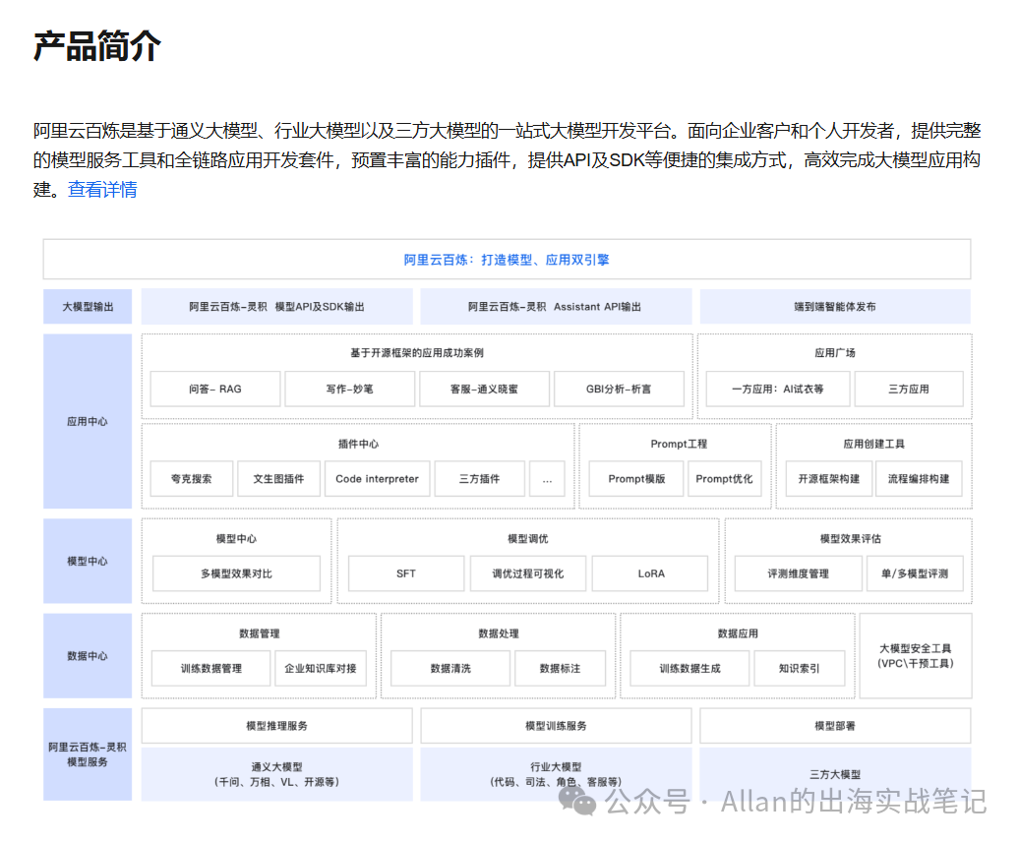Click the 阿里云百炼 diagram title banner

[507, 260]
